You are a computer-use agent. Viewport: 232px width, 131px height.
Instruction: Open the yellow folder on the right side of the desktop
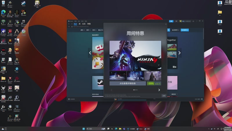[x=220, y=13]
